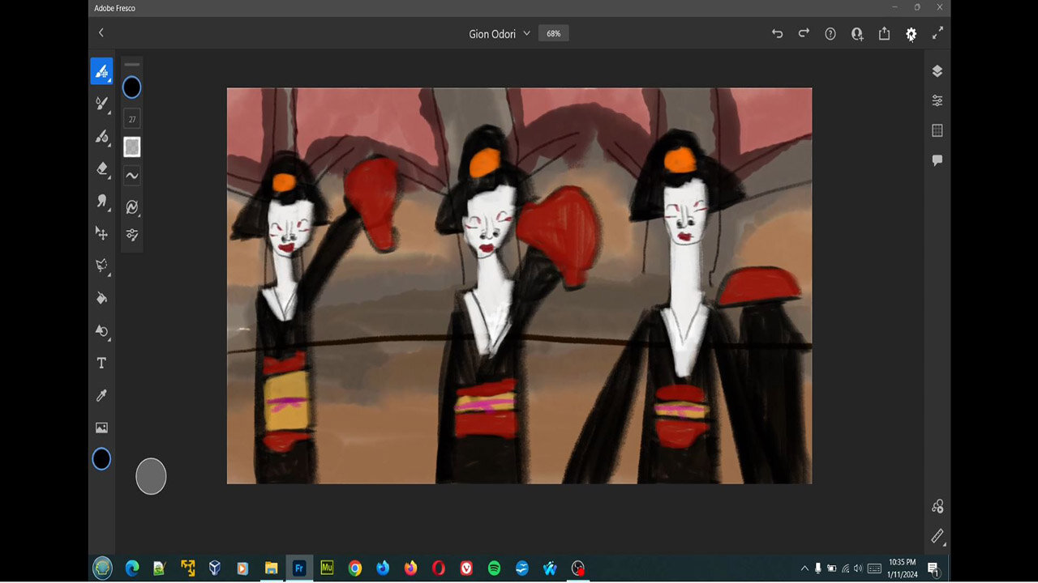This screenshot has width=1038, height=583.
Task: Go back to the home screen
Action: [101, 33]
